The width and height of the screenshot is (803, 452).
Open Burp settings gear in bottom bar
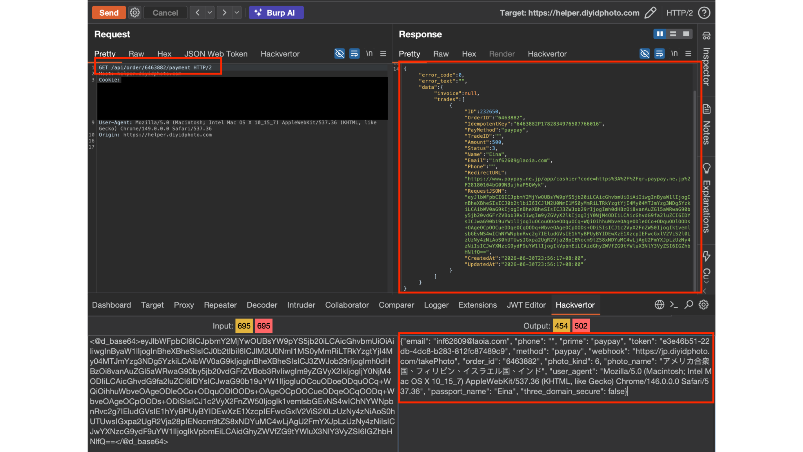pos(703,304)
